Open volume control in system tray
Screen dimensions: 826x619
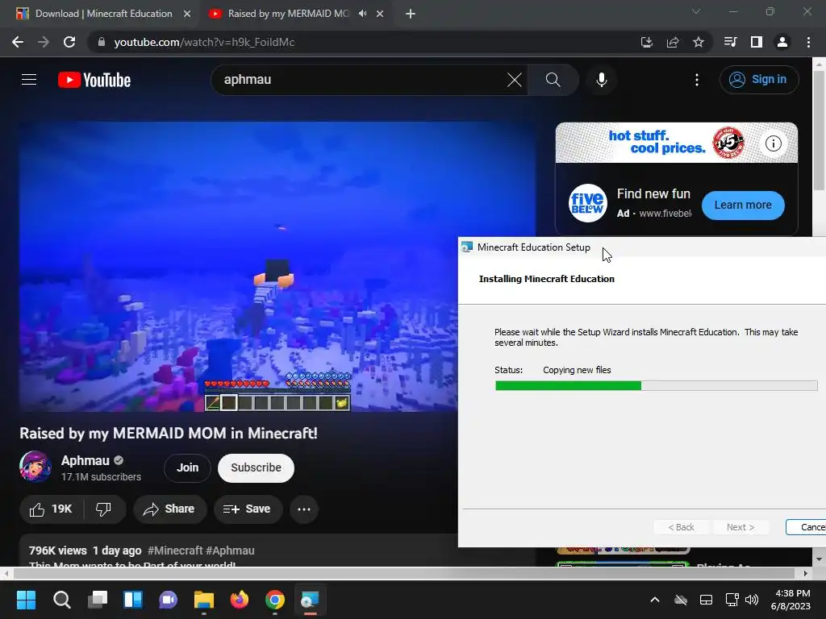coord(752,600)
